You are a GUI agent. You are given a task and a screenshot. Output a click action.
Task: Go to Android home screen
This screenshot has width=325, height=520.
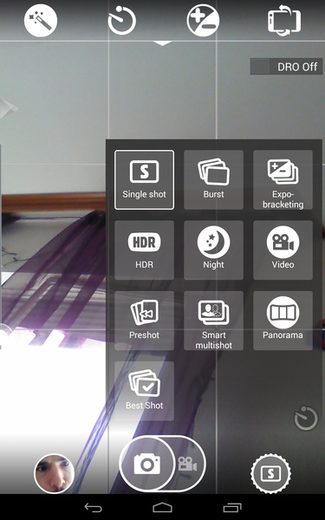click(163, 507)
